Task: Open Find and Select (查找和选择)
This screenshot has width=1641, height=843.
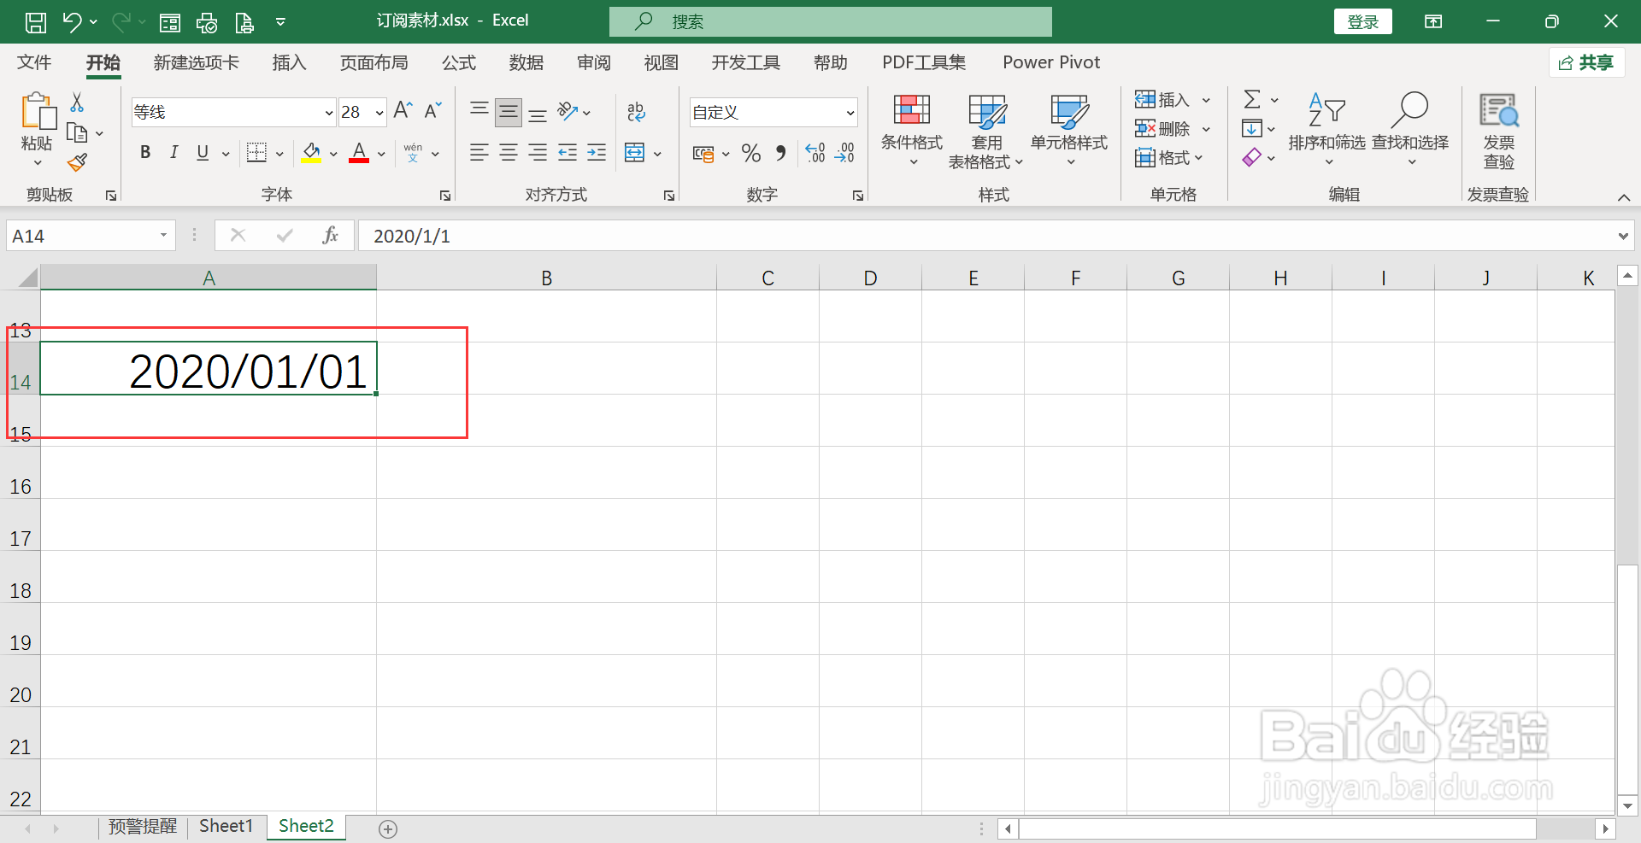Action: tap(1410, 130)
